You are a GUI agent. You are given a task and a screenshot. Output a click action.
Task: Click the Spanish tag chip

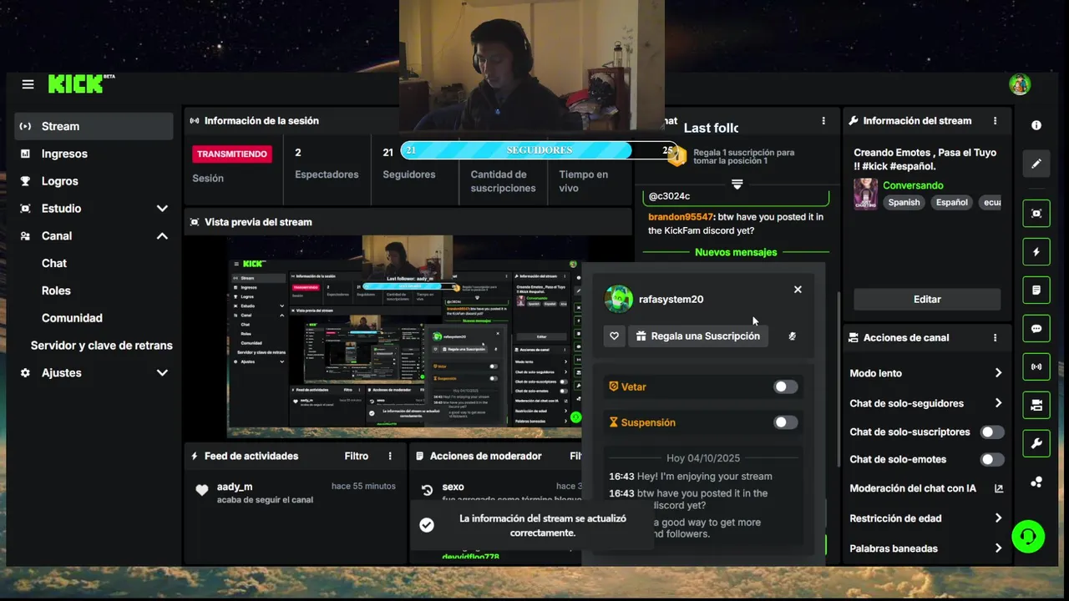904,202
